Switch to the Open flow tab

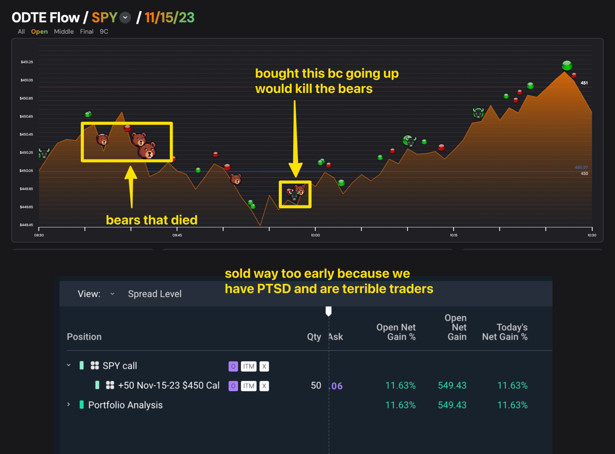[40, 31]
